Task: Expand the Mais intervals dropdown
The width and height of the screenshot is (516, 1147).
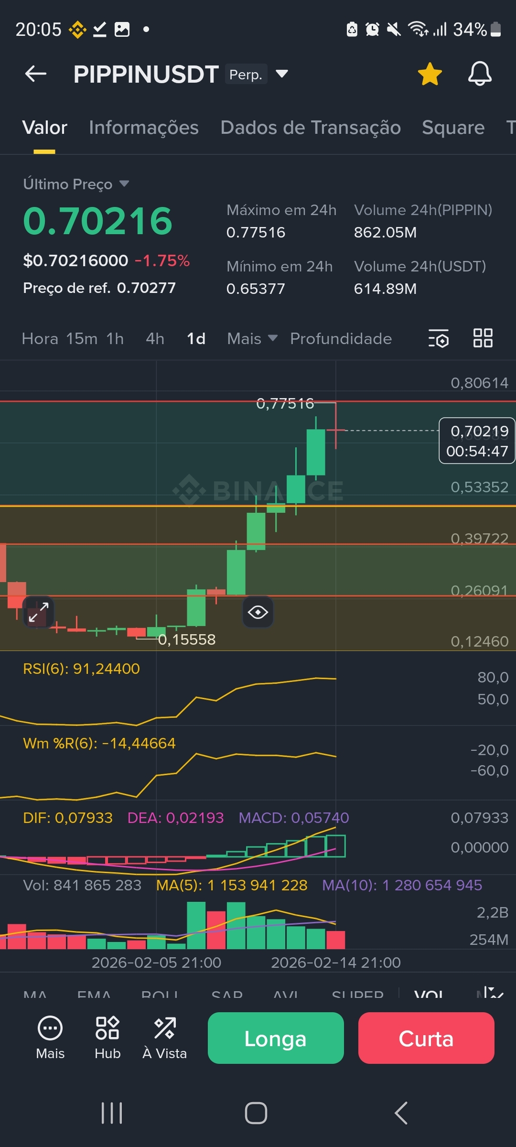Action: (x=252, y=339)
